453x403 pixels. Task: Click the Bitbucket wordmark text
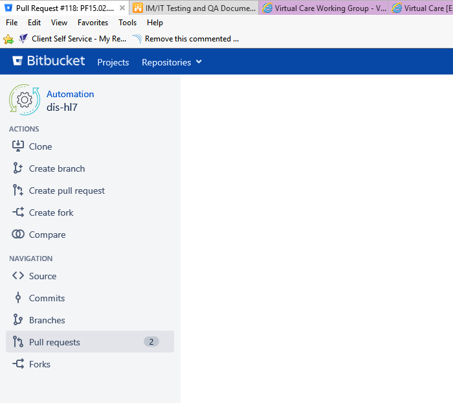tap(56, 61)
